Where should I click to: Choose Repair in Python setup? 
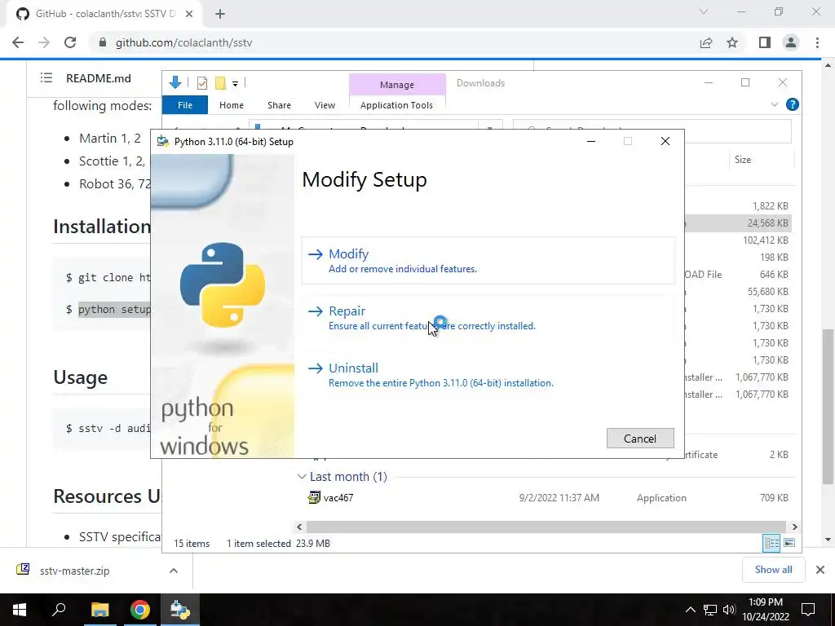point(488,318)
